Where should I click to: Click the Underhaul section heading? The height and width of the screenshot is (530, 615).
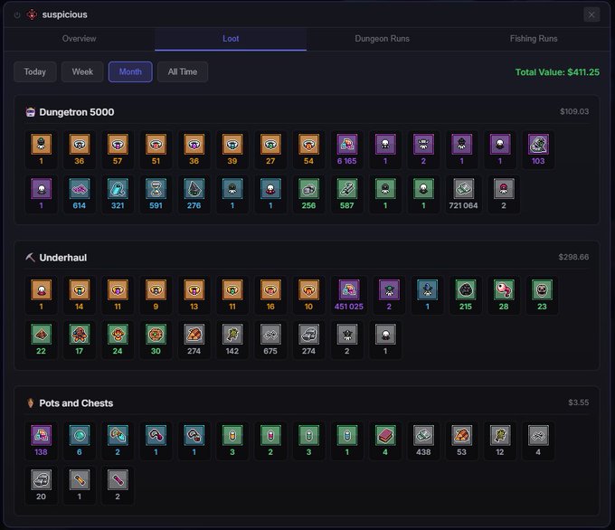(62, 258)
